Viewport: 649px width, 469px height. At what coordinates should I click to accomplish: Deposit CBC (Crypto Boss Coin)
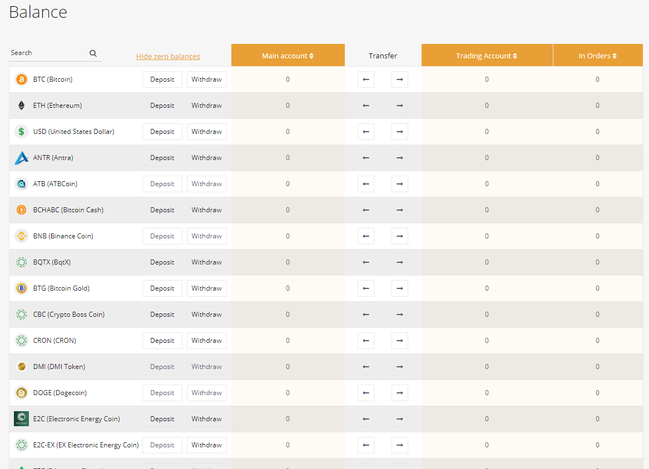[x=162, y=314]
